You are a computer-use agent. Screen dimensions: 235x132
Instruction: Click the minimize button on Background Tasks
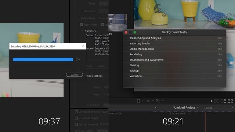click(130, 32)
